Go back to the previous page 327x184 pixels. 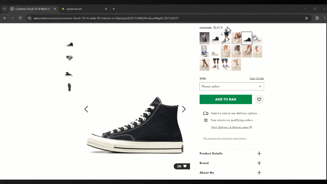pyautogui.click(x=5, y=18)
